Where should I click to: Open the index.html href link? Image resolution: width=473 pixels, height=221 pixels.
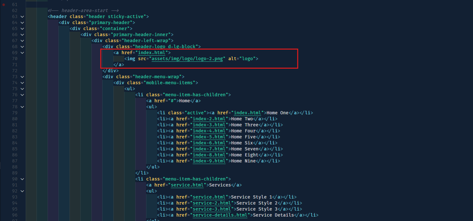[x=152, y=53]
